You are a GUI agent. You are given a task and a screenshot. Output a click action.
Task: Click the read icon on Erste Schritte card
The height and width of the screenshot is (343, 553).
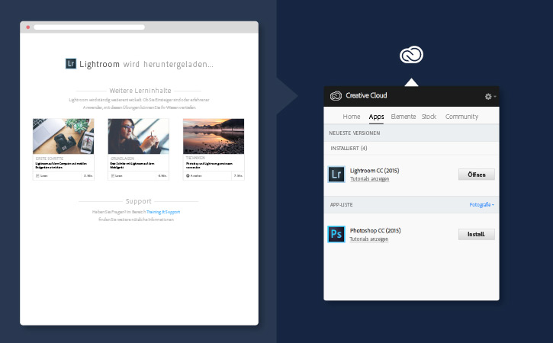pos(37,175)
